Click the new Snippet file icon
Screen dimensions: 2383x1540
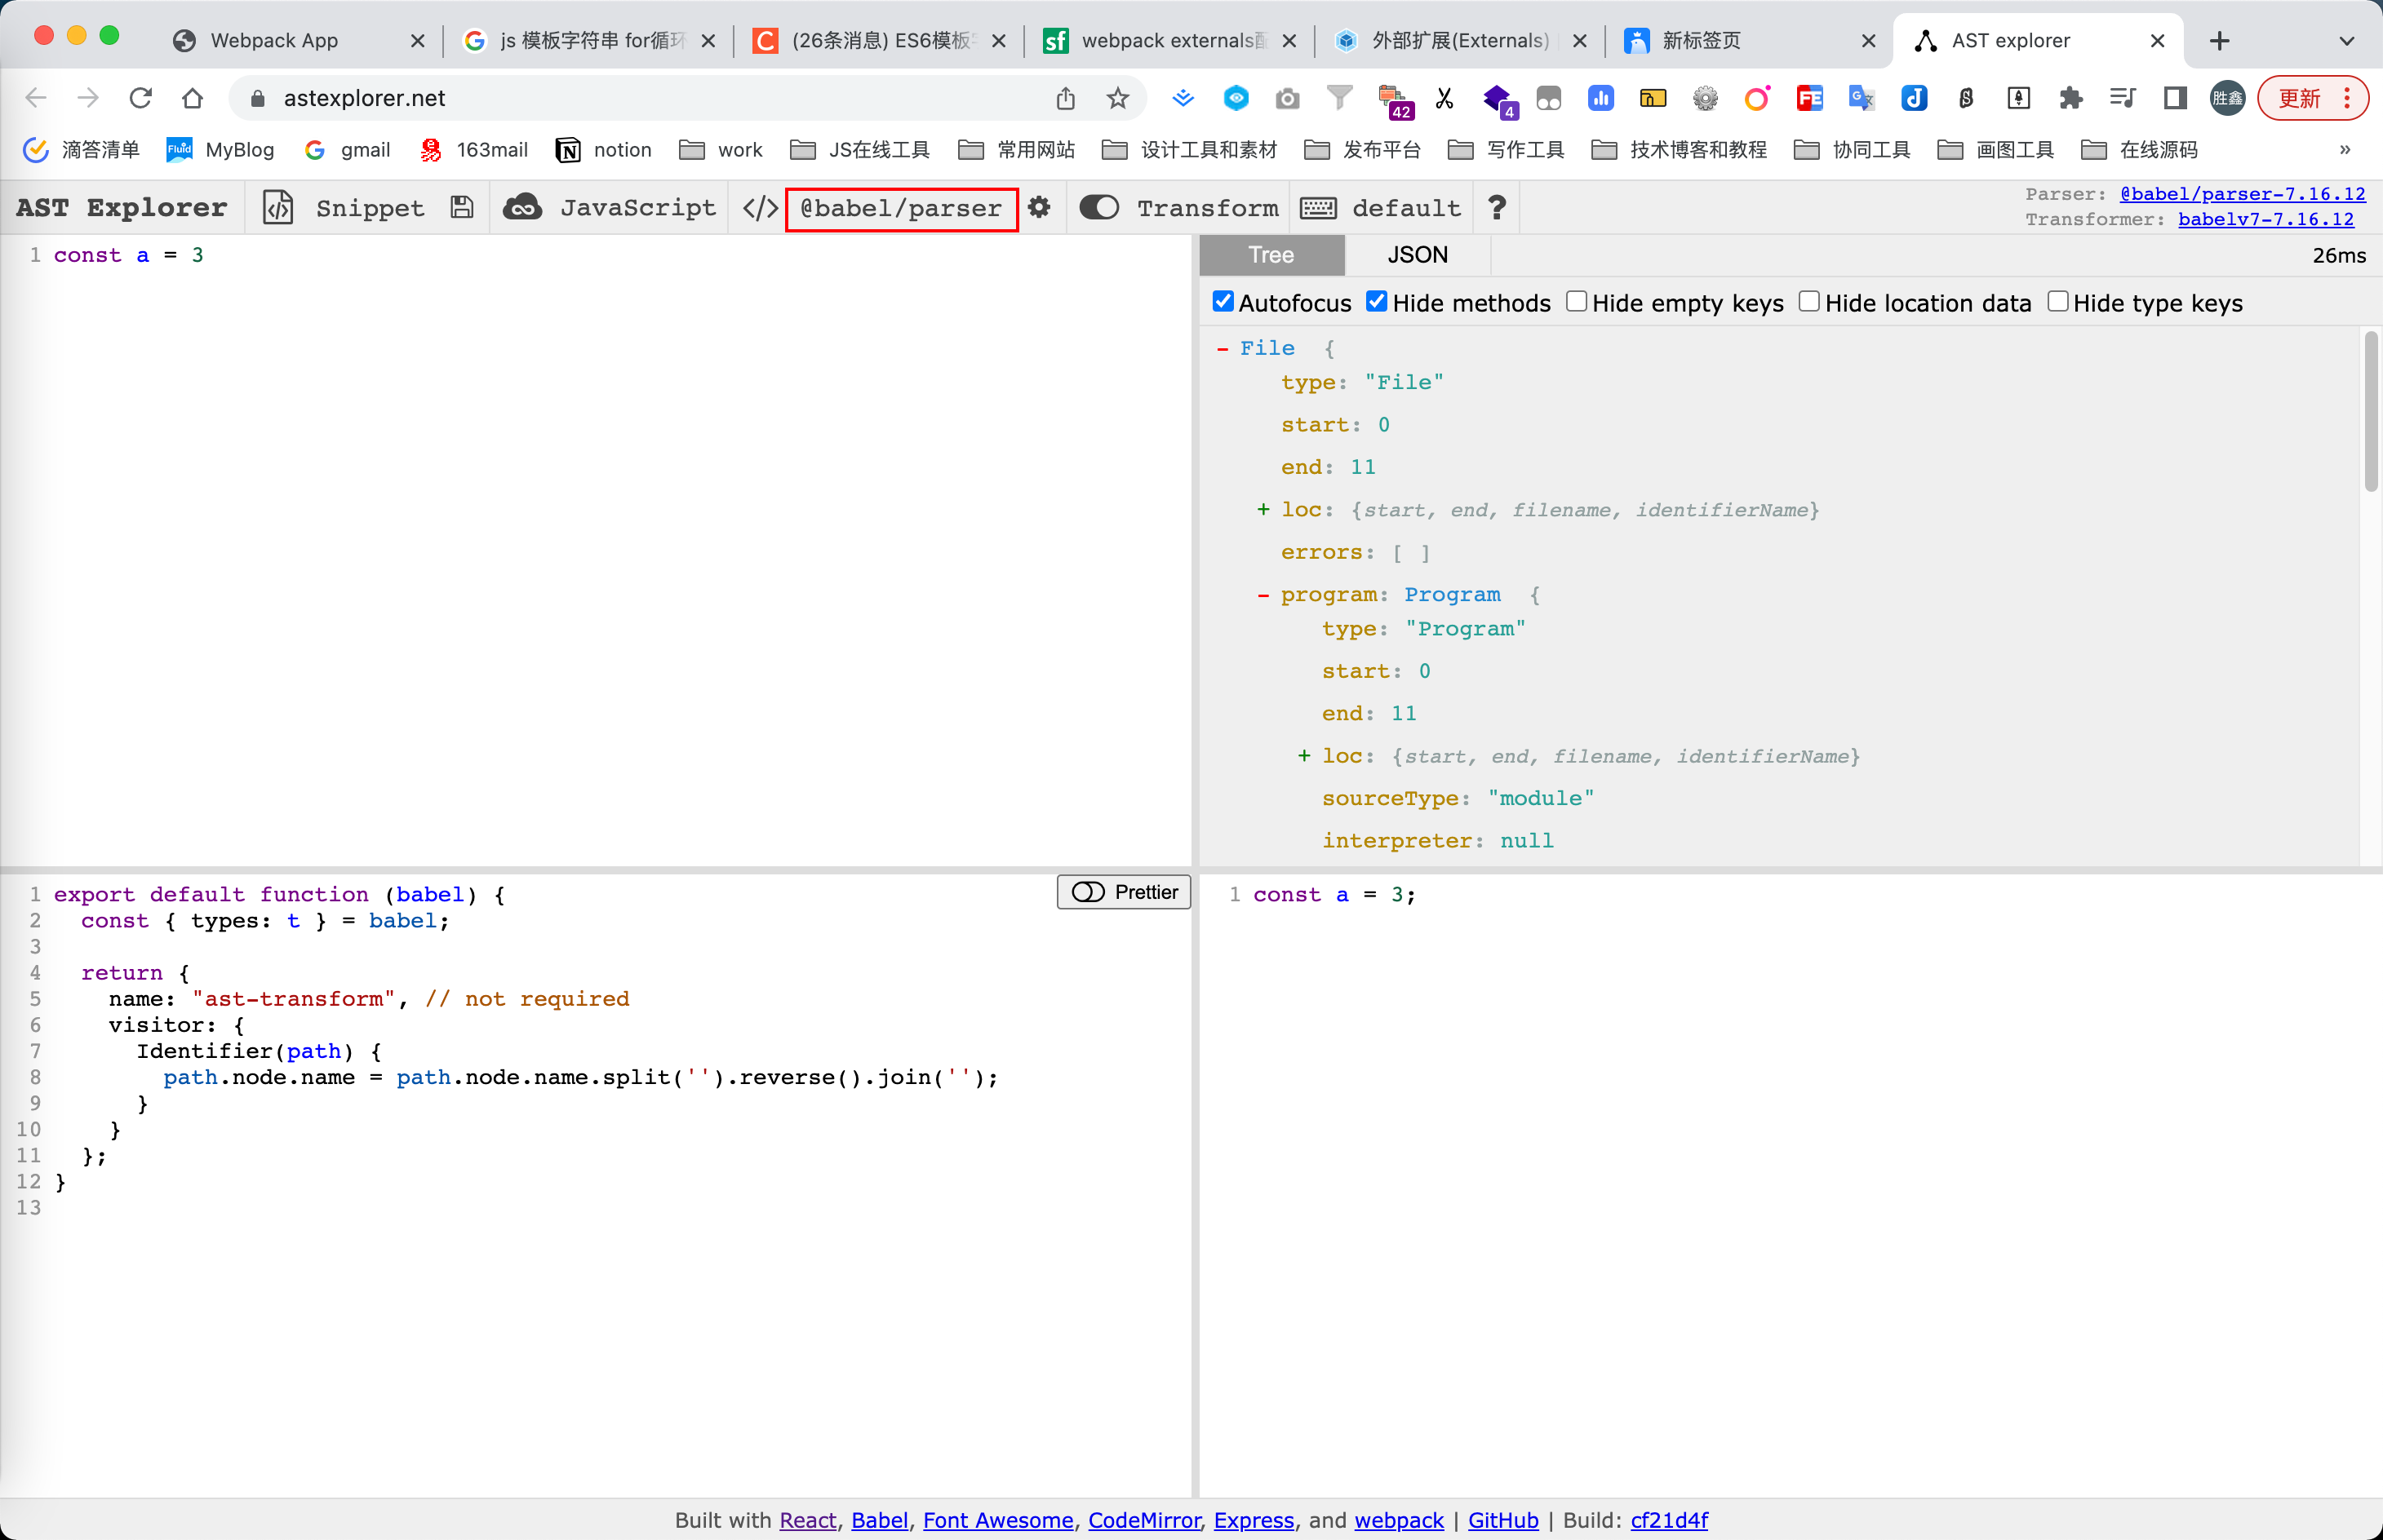pyautogui.click(x=278, y=207)
